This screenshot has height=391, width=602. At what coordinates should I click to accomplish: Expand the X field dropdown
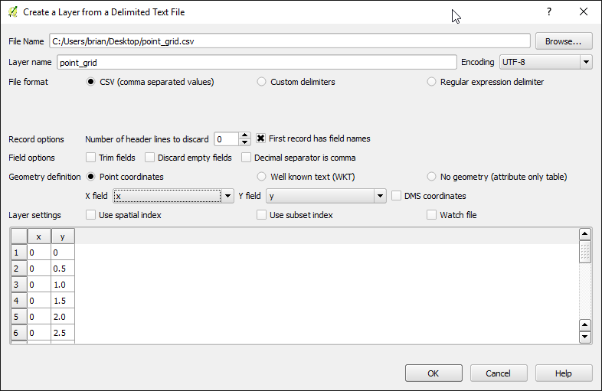[x=173, y=196]
